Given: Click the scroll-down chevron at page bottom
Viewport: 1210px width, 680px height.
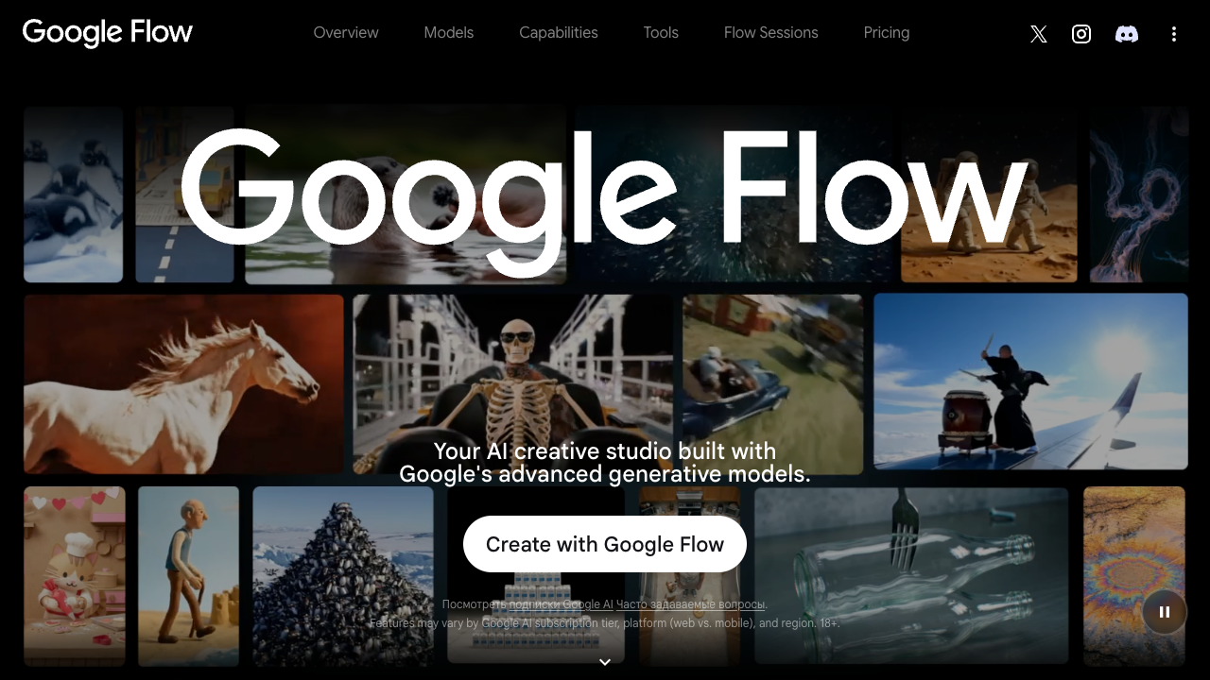Looking at the screenshot, I should (x=605, y=662).
